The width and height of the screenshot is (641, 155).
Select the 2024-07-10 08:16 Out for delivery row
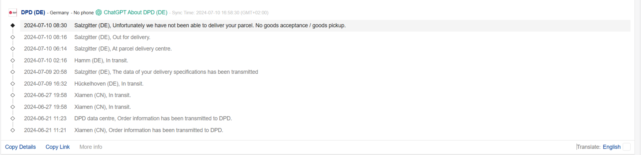point(325,37)
